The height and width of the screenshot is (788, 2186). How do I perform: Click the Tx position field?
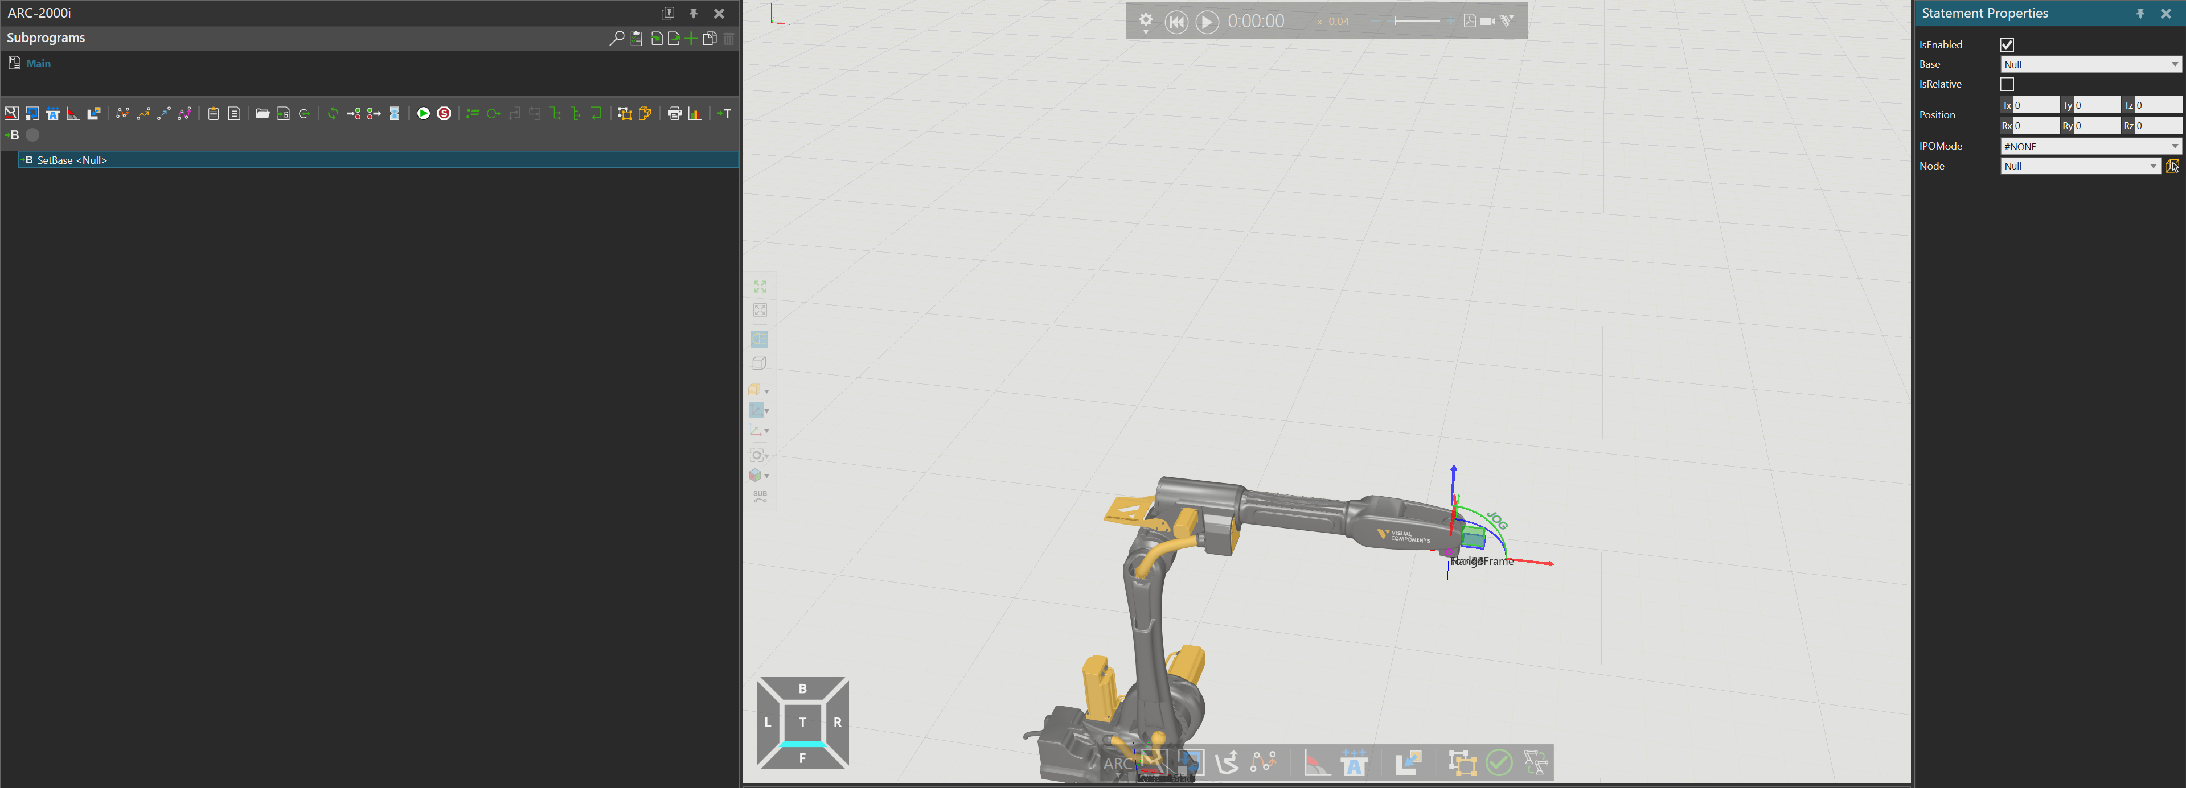[2036, 105]
